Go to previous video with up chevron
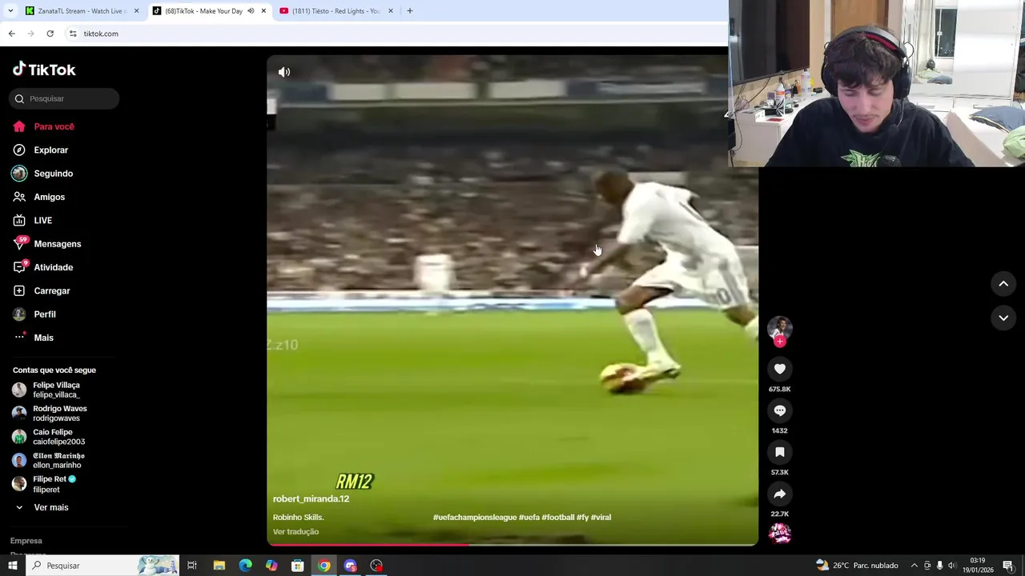 click(1003, 284)
